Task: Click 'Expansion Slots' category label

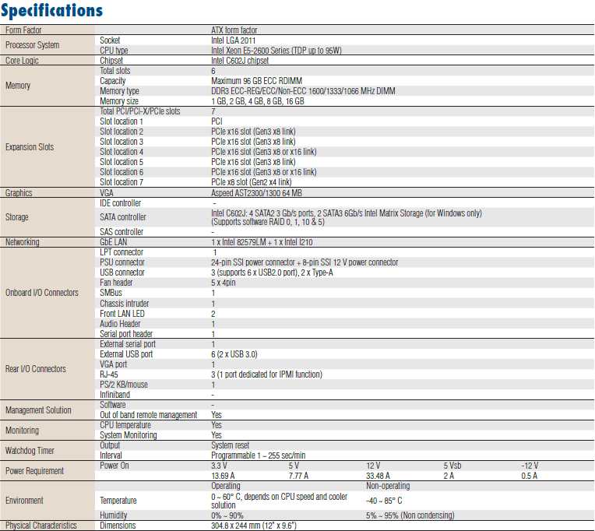Action: [30, 147]
